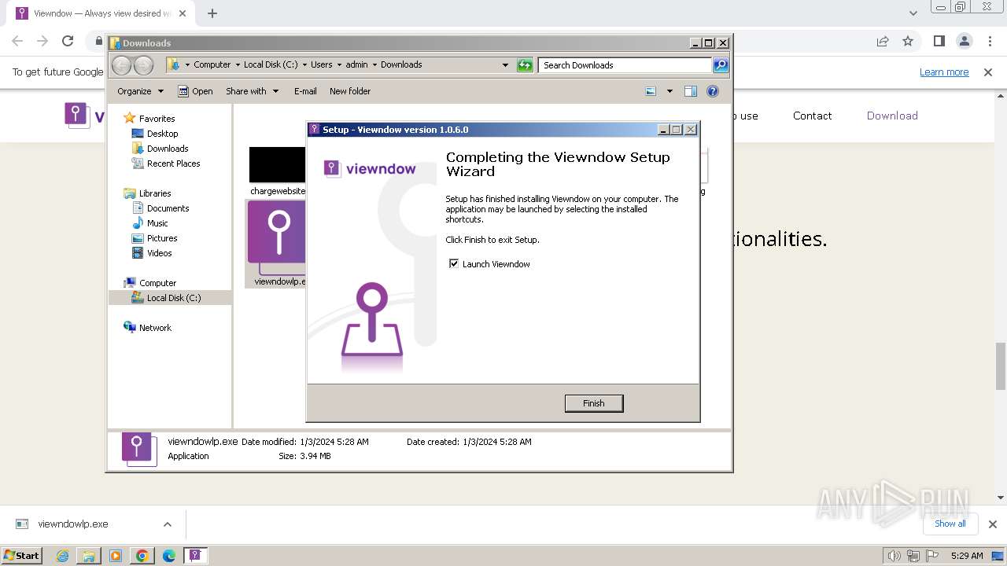Switch to Chrome from taskbar
The width and height of the screenshot is (1007, 566).
(142, 556)
